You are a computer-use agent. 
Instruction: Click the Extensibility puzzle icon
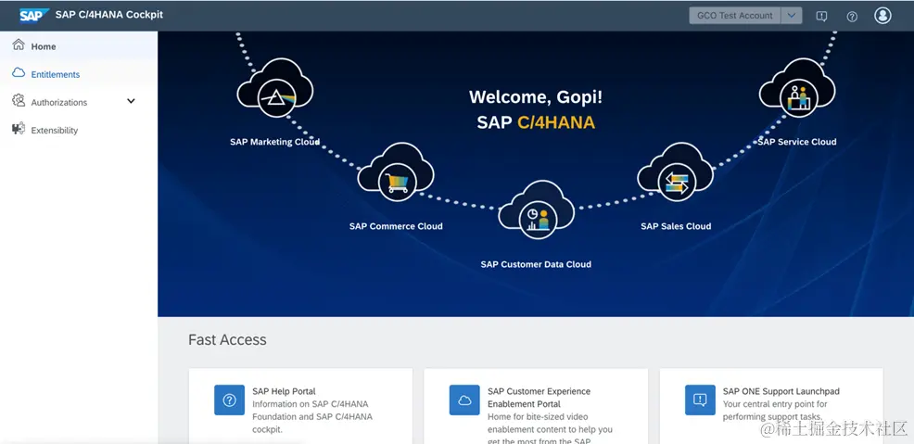click(x=19, y=129)
